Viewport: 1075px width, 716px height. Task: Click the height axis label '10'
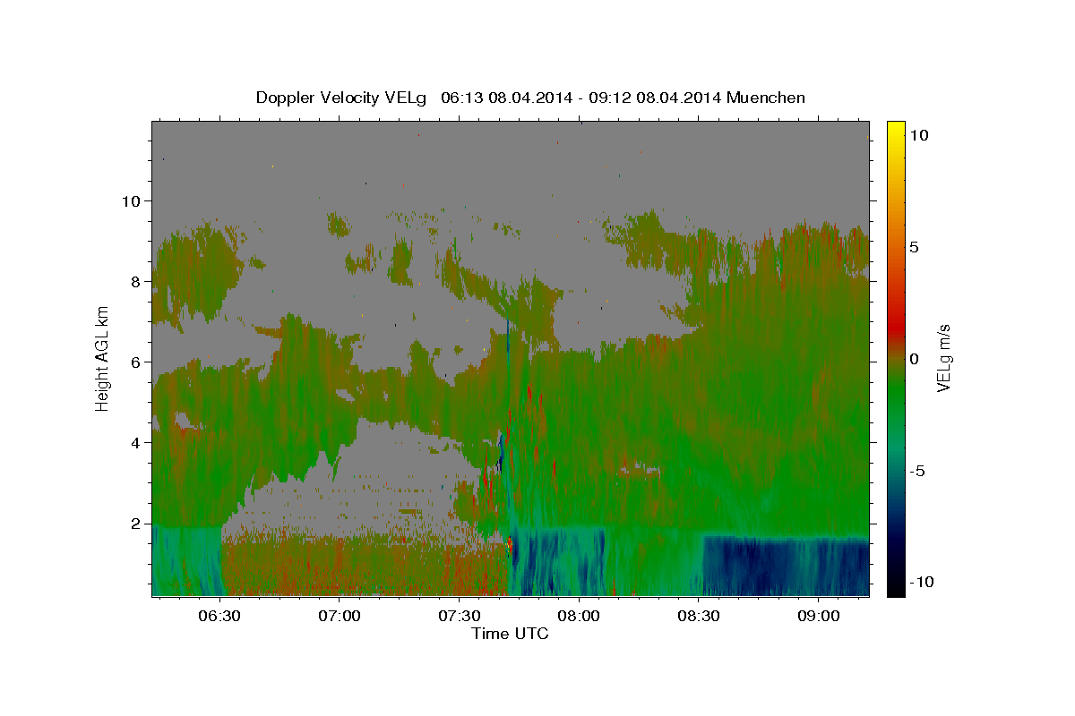(130, 200)
